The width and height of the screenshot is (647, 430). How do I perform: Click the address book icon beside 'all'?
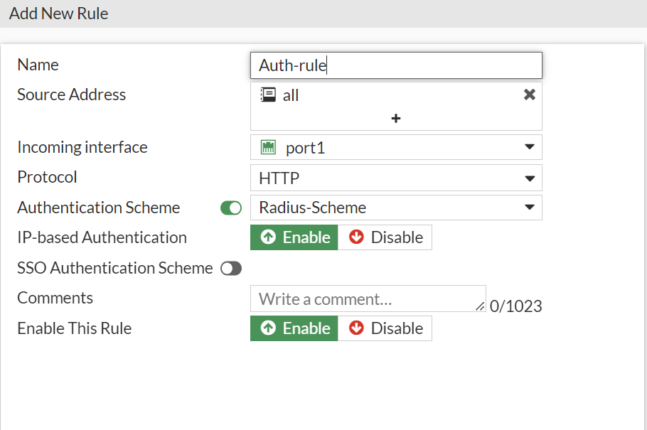[267, 95]
